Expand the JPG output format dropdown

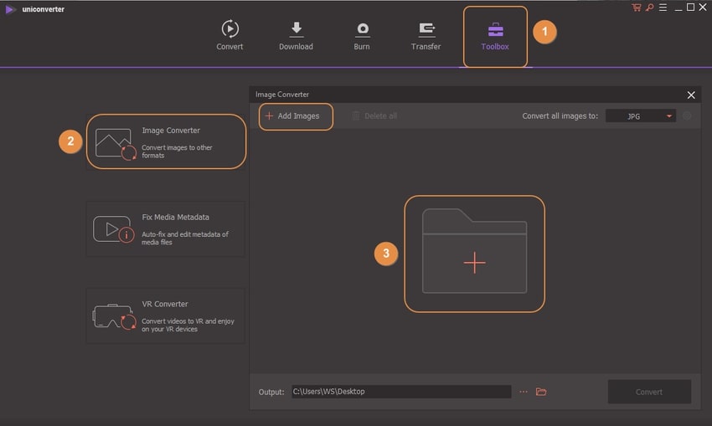click(x=640, y=116)
